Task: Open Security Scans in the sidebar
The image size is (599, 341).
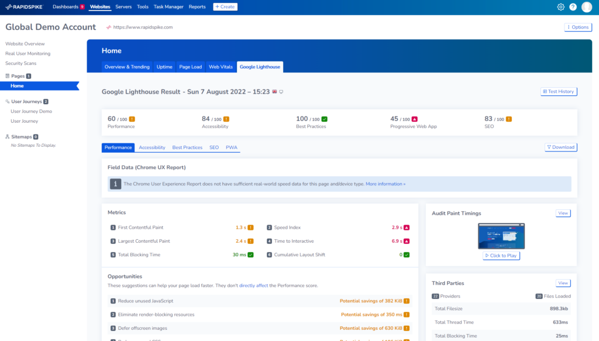Action: coord(21,63)
